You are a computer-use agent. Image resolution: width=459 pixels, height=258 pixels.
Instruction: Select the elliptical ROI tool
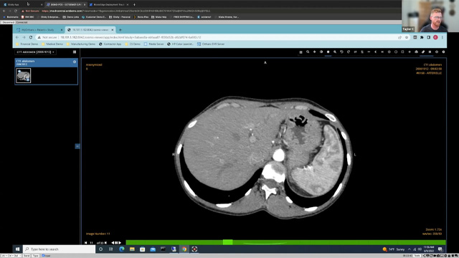pos(396,52)
